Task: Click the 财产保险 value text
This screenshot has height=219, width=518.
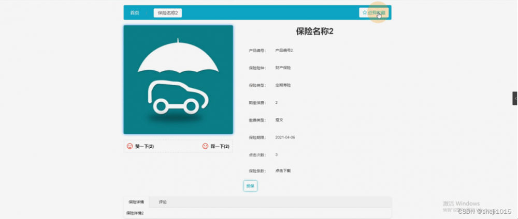Action: coord(283,68)
